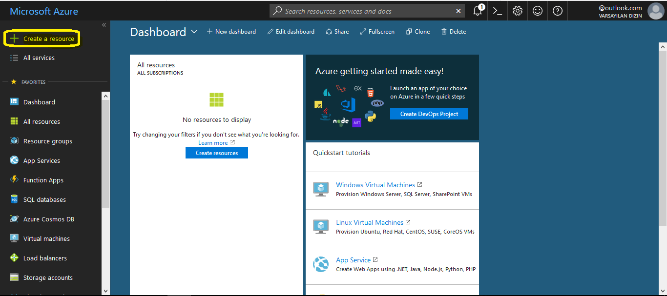
Task: Click the Create resources button
Action: pos(217,153)
